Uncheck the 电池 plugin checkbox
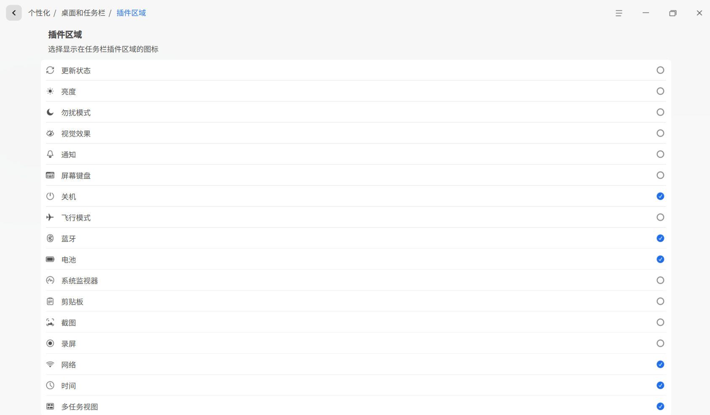Screen dimensions: 710x415 (660, 259)
